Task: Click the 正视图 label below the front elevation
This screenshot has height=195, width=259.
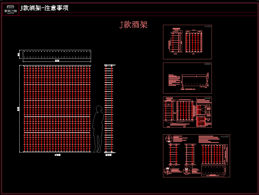Action: (57, 155)
